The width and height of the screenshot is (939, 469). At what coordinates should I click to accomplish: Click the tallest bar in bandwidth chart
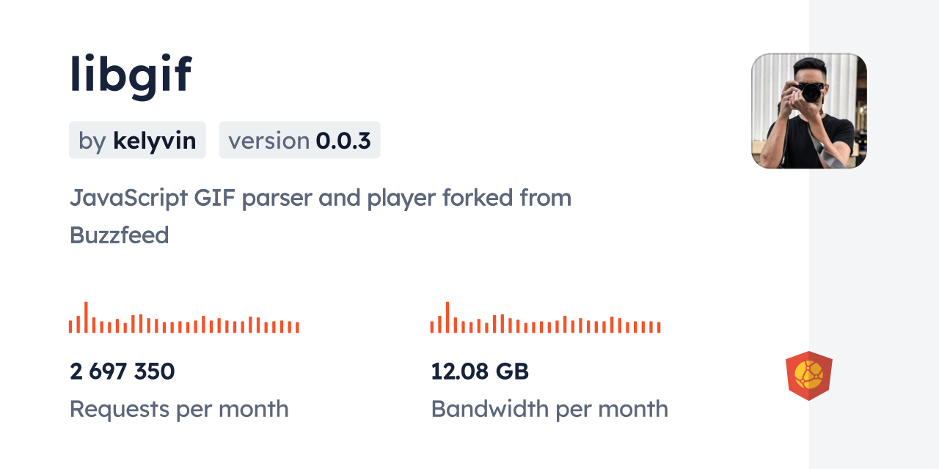pyautogui.click(x=447, y=317)
